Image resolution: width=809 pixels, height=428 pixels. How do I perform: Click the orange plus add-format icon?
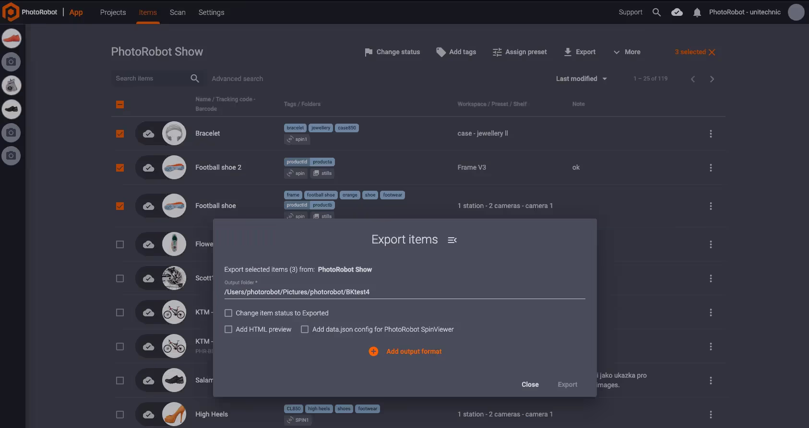pyautogui.click(x=373, y=351)
